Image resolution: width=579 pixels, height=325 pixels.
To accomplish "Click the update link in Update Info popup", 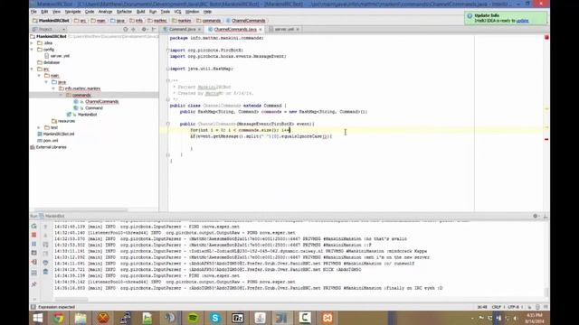I will (x=523, y=21).
